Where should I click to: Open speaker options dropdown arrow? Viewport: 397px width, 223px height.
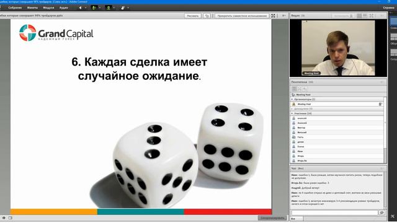pyautogui.click(x=86, y=8)
